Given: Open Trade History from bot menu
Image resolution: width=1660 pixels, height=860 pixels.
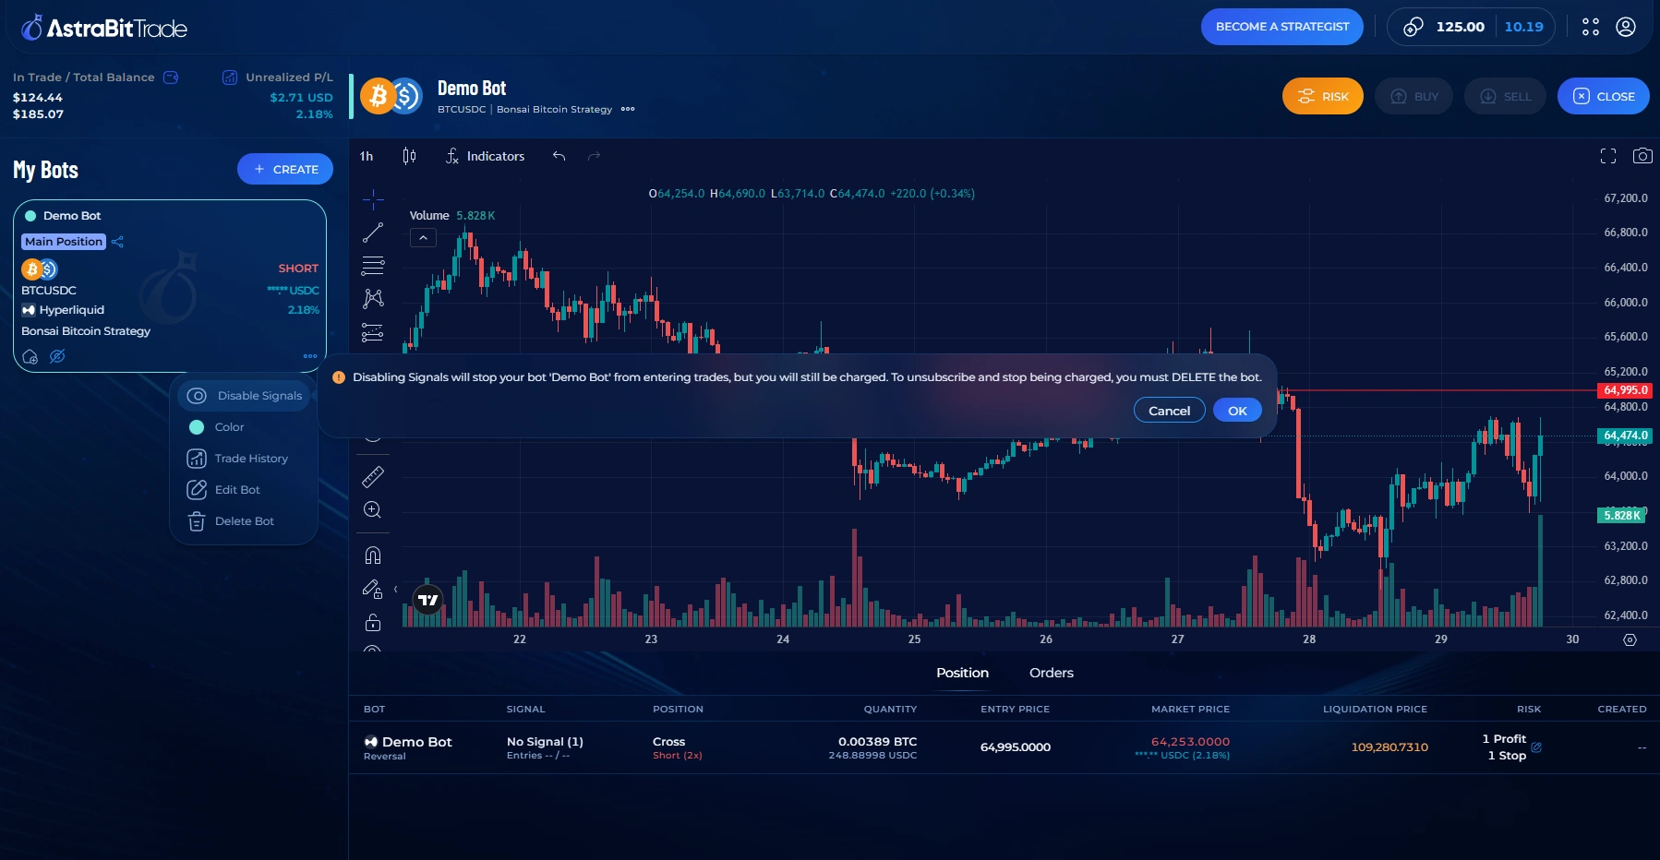Looking at the screenshot, I should tap(245, 459).
